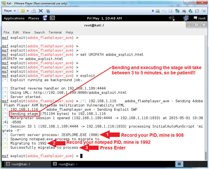Click the Unity mode icon
Screen dimensions: 209x169
(48, 11)
